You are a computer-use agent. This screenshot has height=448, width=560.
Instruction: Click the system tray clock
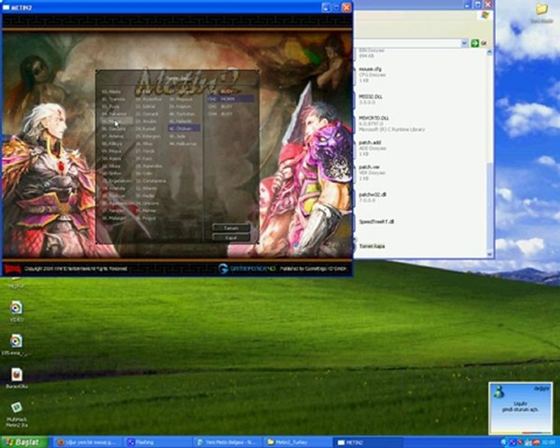coord(548,442)
